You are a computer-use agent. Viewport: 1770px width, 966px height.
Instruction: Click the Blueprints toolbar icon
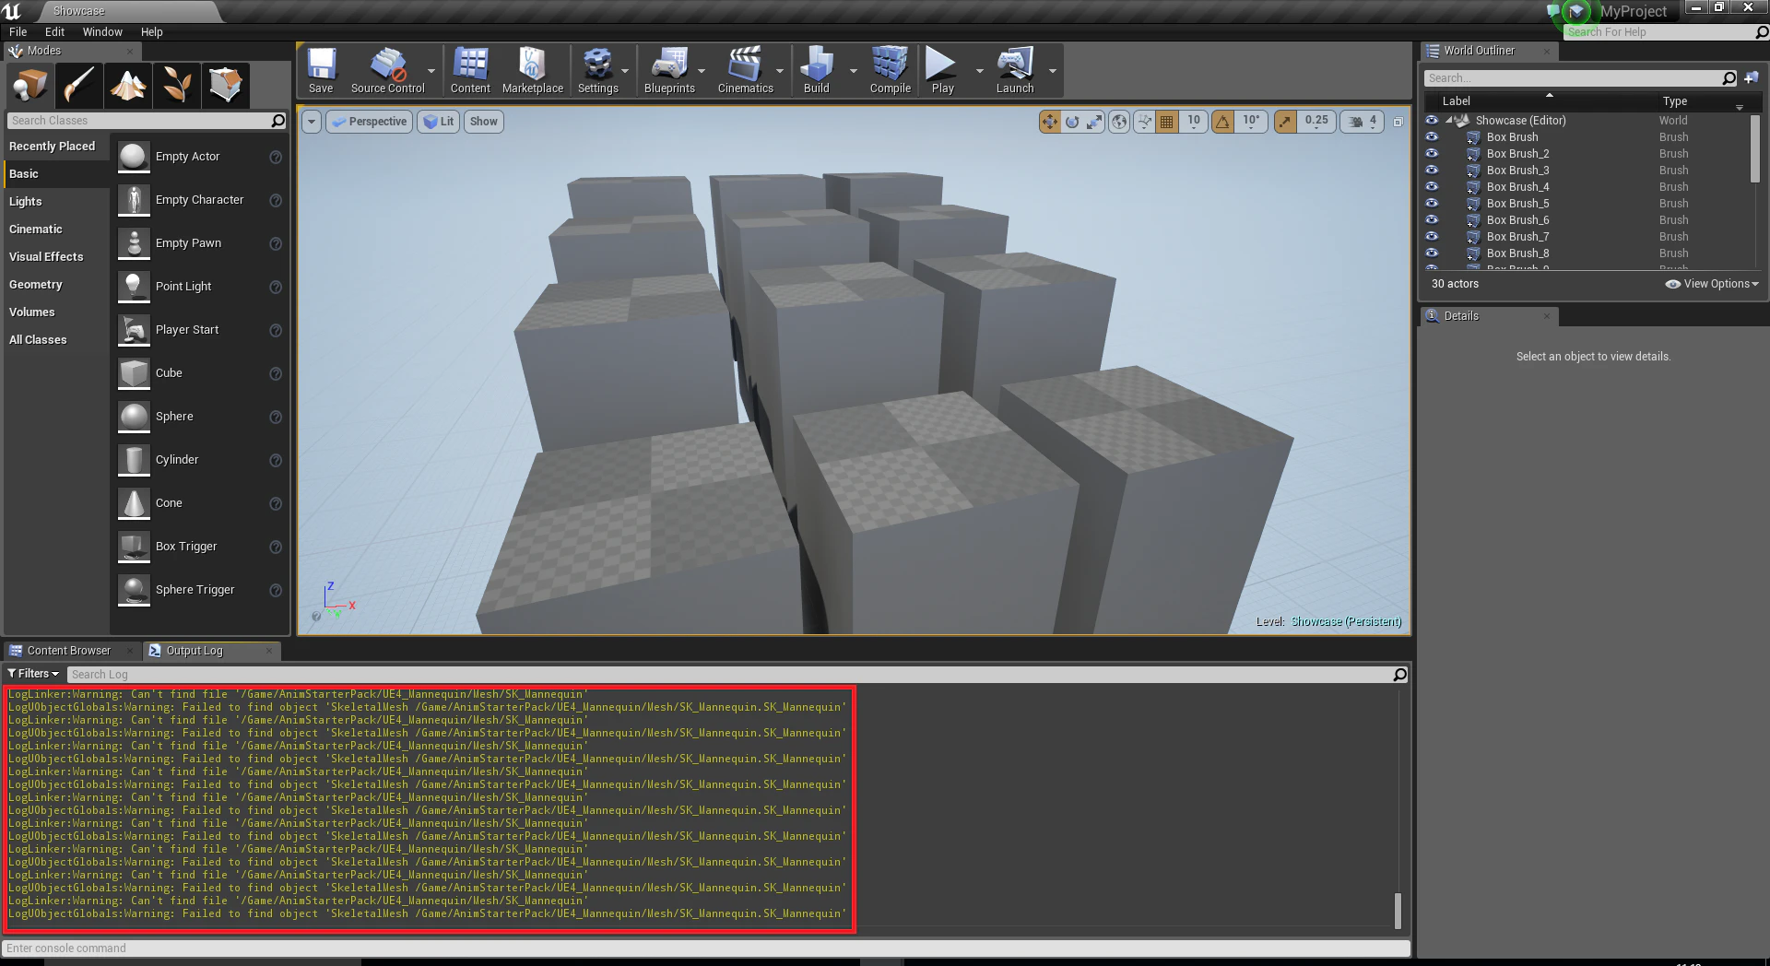tap(669, 70)
